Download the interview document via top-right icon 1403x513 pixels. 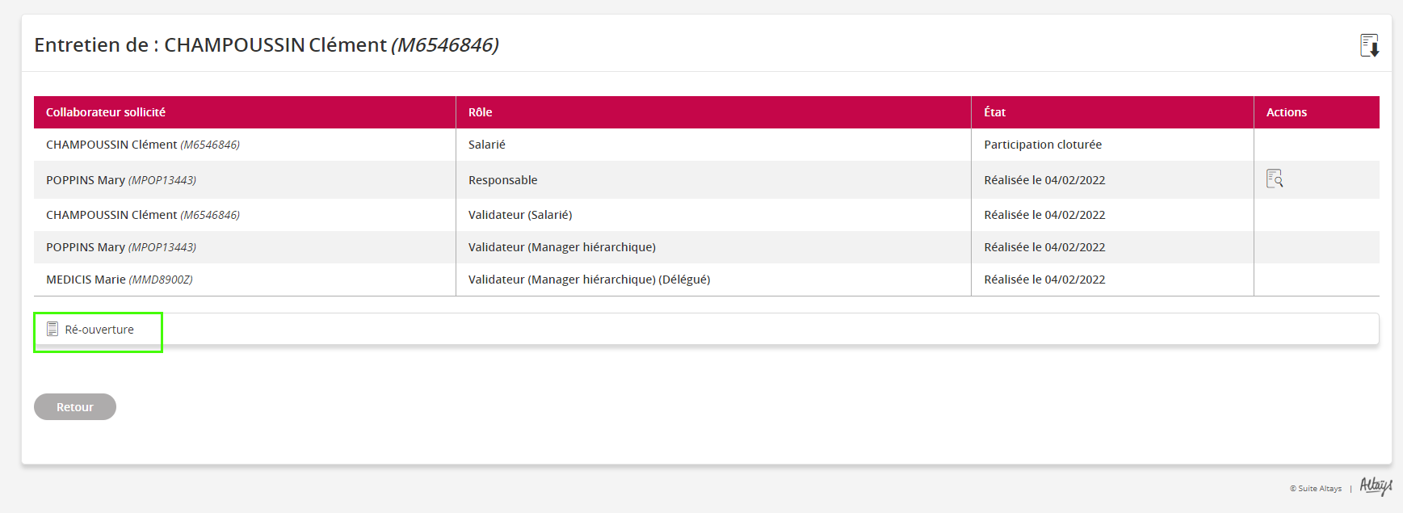(x=1369, y=45)
